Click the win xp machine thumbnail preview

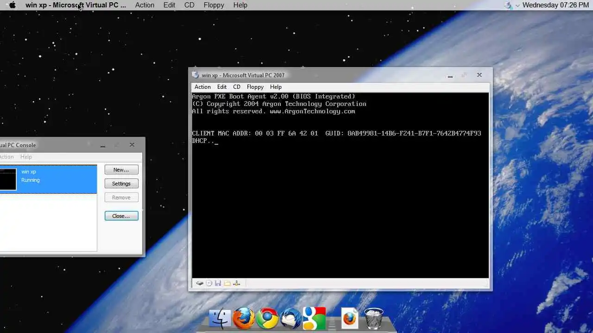[8, 179]
